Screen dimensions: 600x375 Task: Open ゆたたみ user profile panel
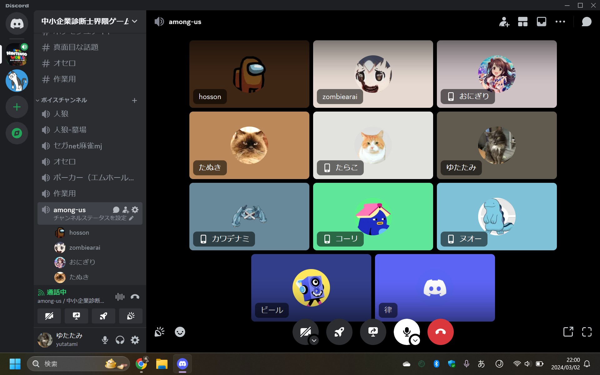[66, 340]
